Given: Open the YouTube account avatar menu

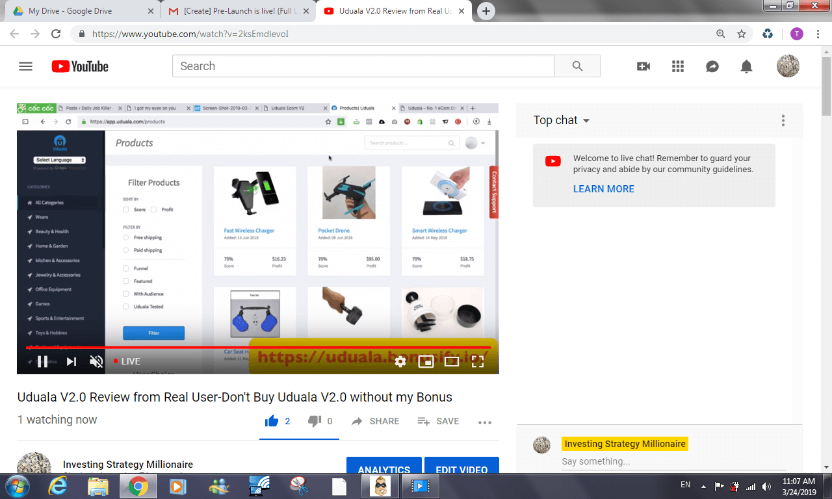Looking at the screenshot, I should pos(788,66).
